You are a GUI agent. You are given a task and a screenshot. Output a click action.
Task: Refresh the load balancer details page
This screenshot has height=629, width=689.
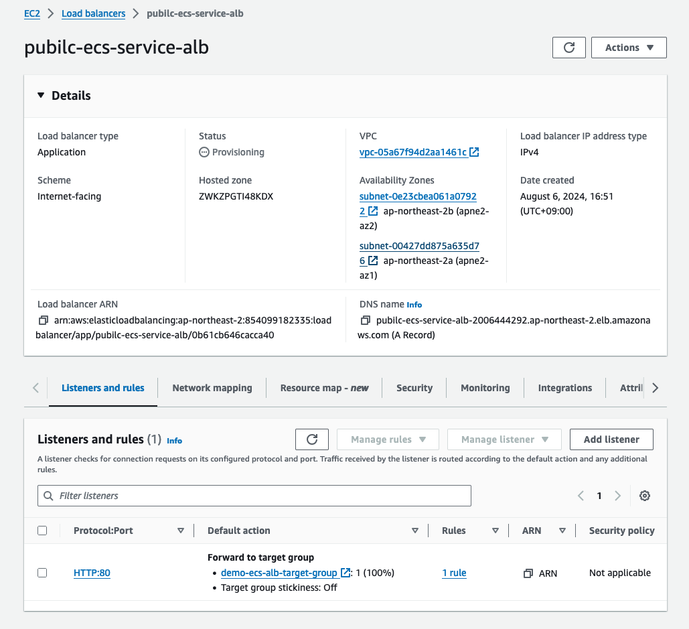pos(568,48)
